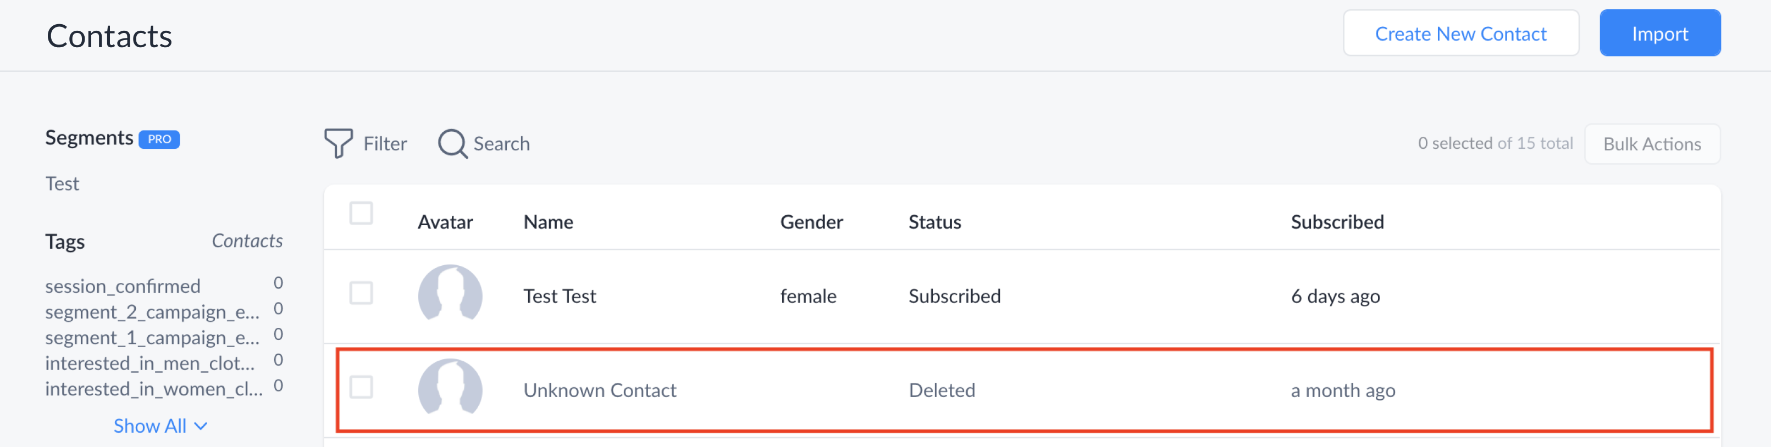The image size is (1771, 447).
Task: Toggle the select-all checkbox in header
Action: tap(361, 214)
